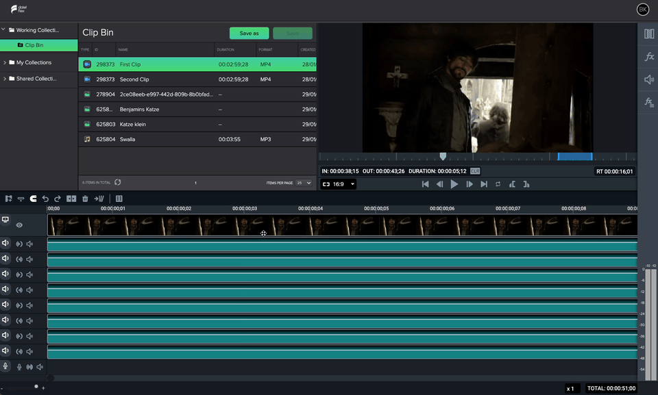Click the video type icon of First Clip
Screen dimensions: 658x395
[x=87, y=64]
